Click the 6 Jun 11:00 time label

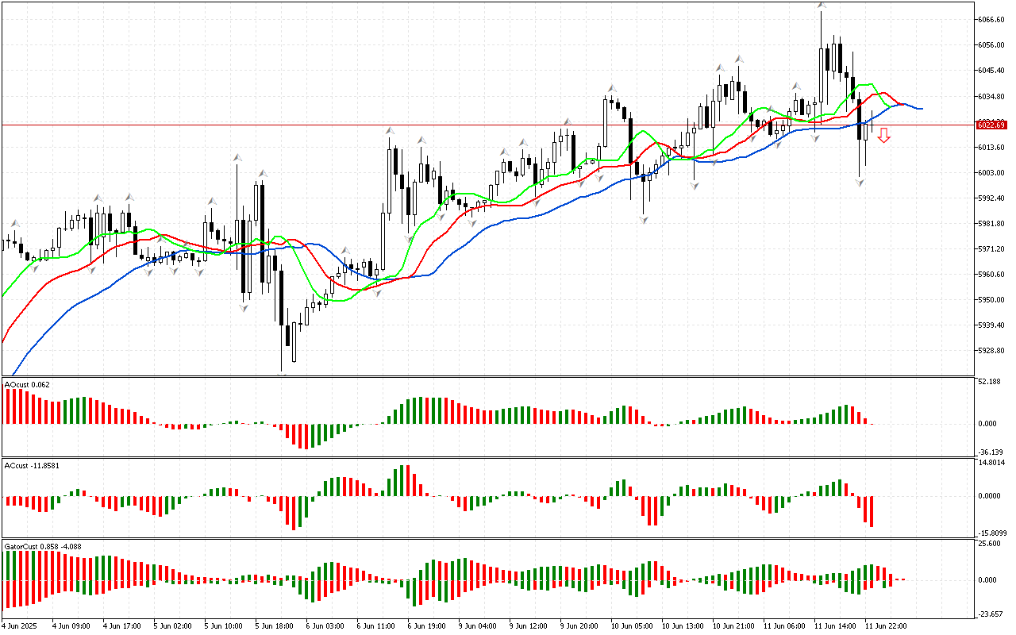[377, 625]
